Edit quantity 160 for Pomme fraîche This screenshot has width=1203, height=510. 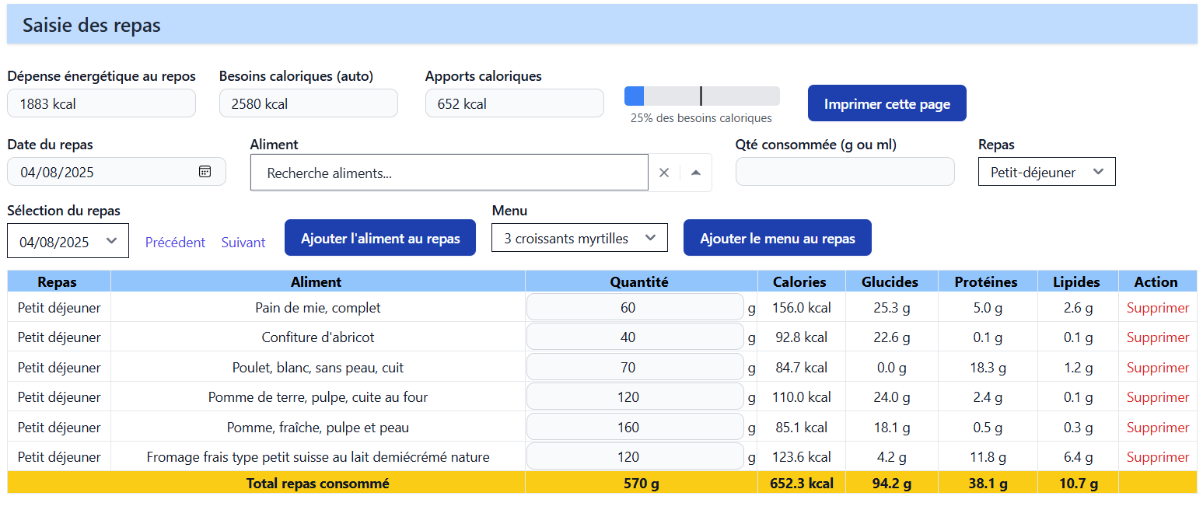pos(635,427)
